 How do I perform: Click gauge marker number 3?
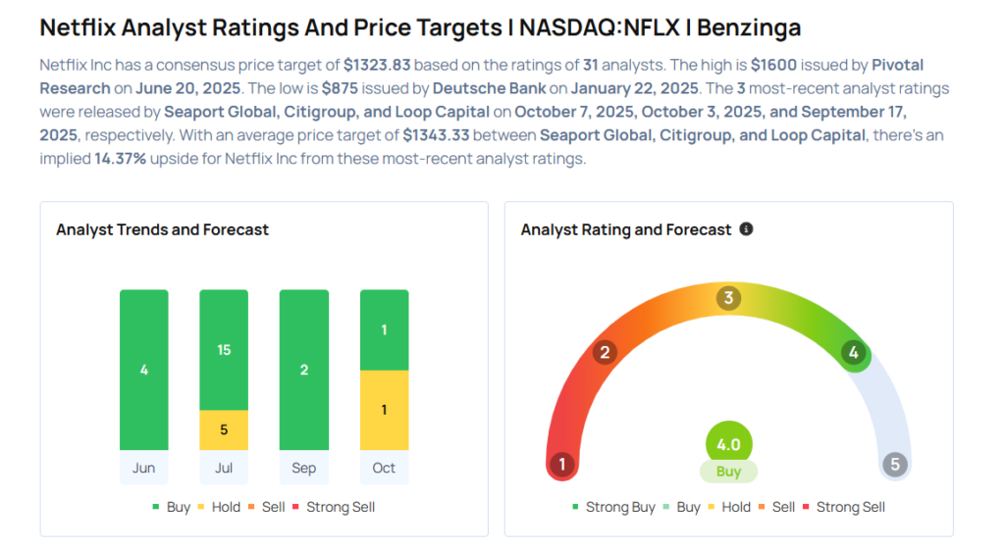pos(728,298)
